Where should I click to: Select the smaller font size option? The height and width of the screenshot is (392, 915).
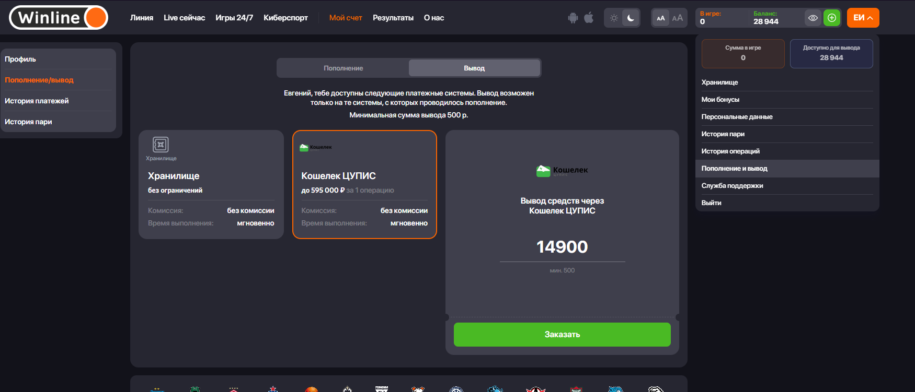(660, 18)
